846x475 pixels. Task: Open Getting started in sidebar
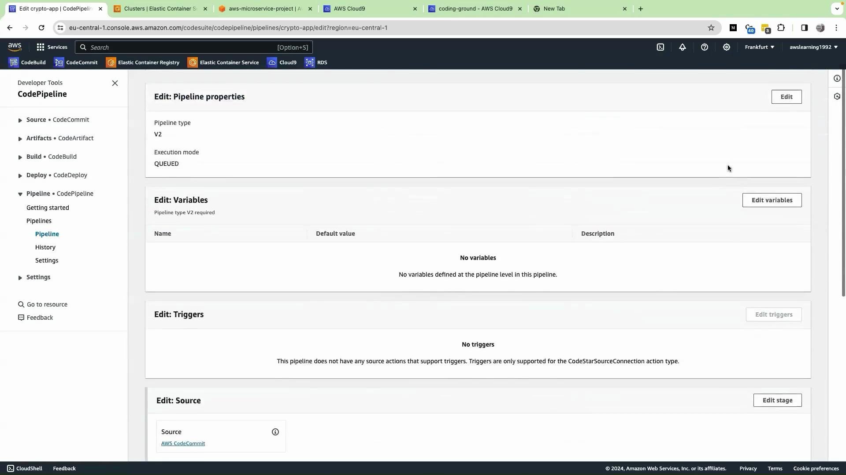(x=48, y=208)
